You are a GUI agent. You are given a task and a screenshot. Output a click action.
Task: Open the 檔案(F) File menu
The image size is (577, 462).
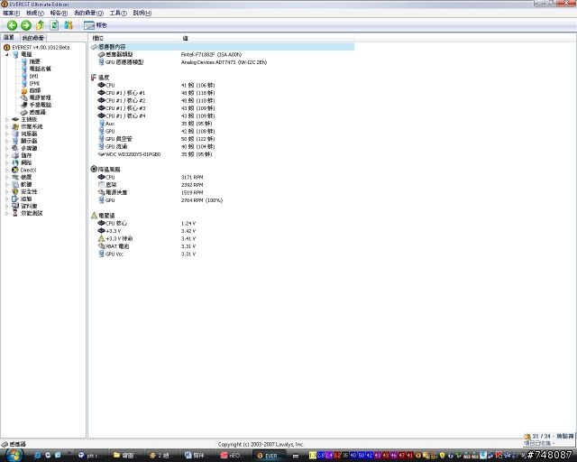11,13
